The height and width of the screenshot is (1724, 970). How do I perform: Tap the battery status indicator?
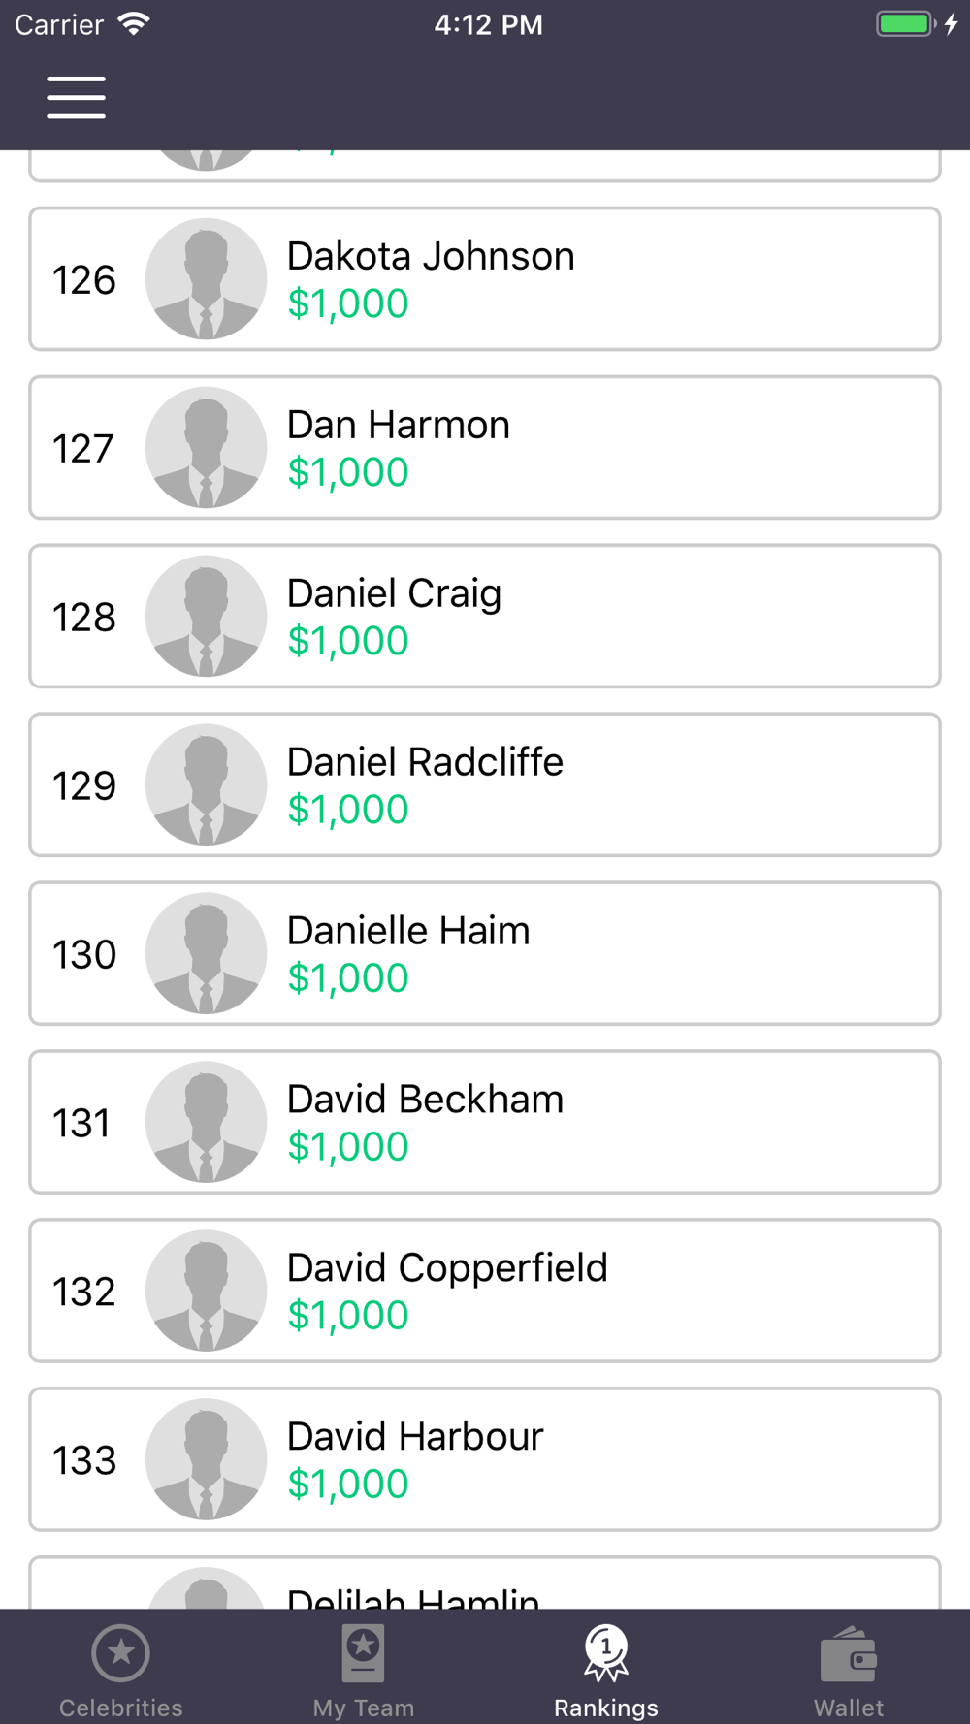(906, 23)
